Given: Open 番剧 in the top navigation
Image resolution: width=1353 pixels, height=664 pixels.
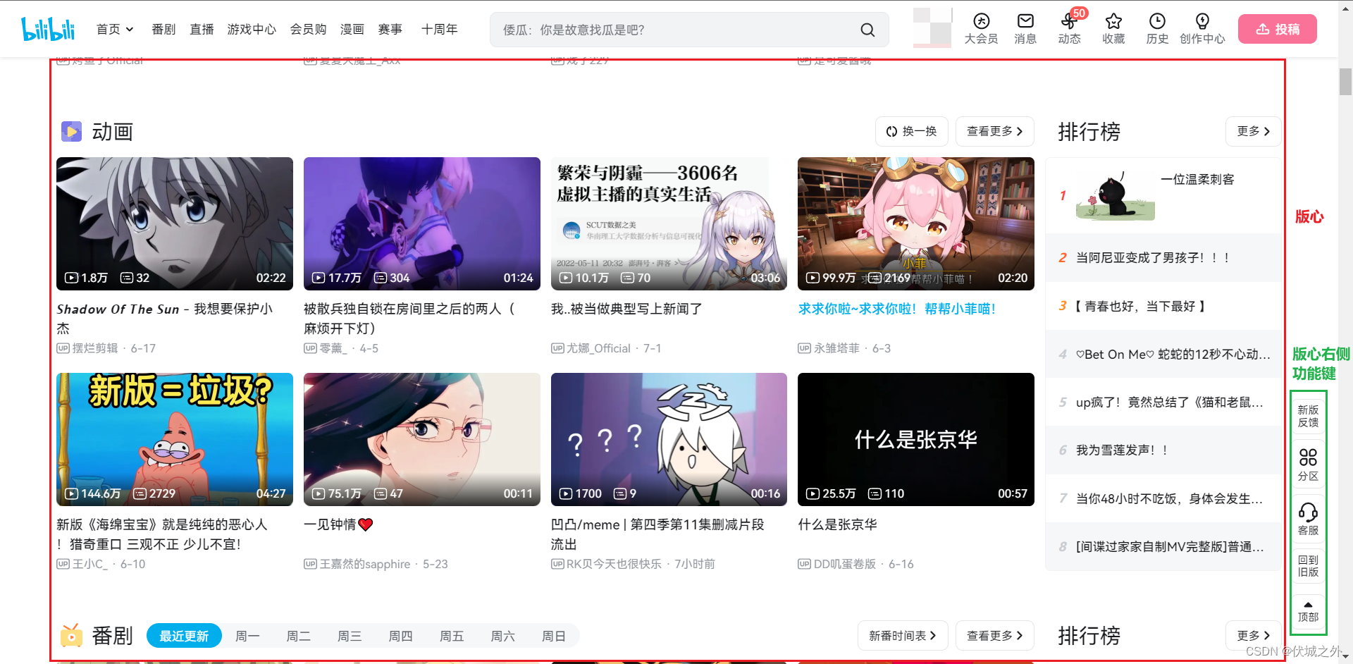Looking at the screenshot, I should pyautogui.click(x=163, y=29).
